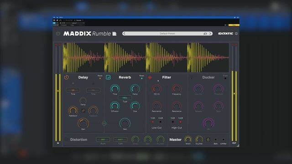Toggle the plugin power bypass icon
292x164 pixels.
click(58, 34)
